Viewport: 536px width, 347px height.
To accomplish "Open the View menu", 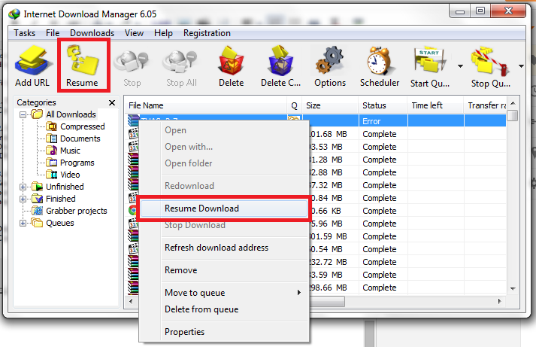I will click(x=134, y=33).
